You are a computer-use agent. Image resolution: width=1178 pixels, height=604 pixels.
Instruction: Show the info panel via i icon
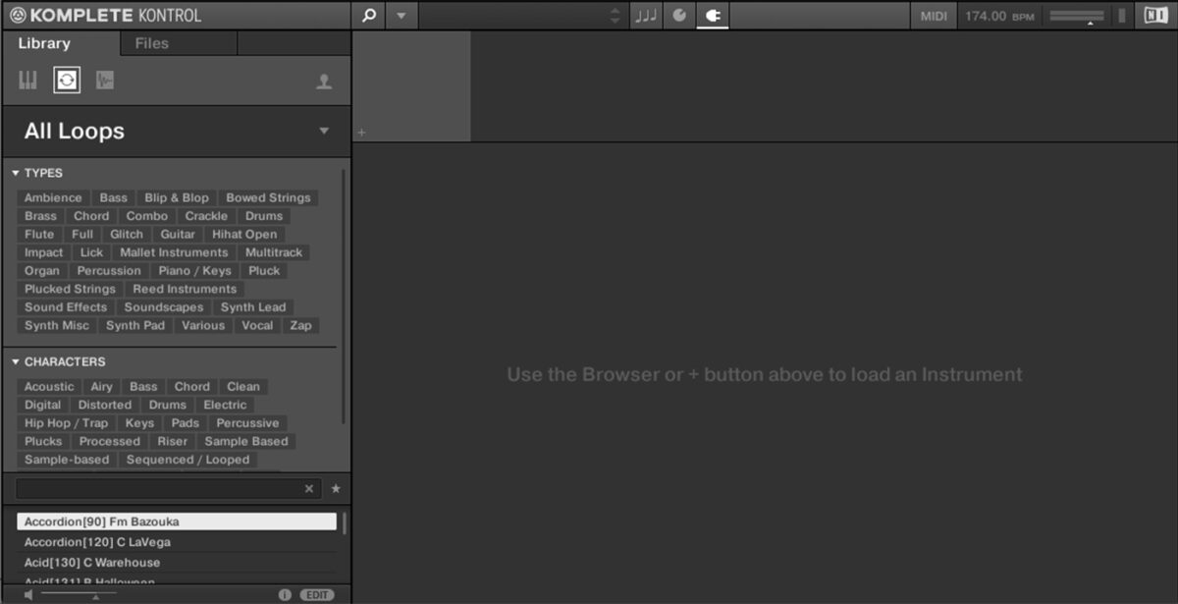click(285, 595)
